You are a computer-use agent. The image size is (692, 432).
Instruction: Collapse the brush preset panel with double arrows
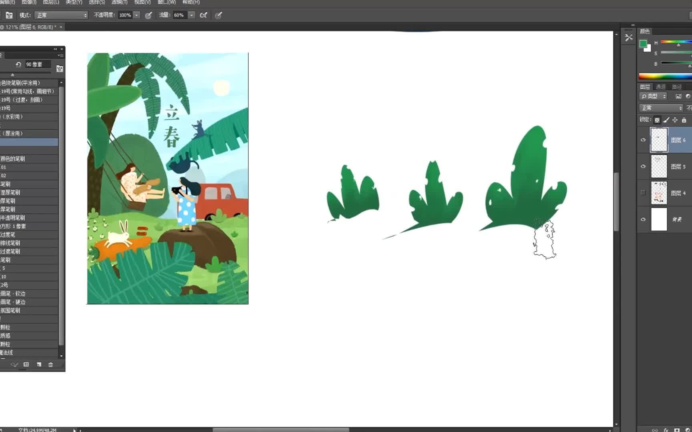tap(55, 49)
